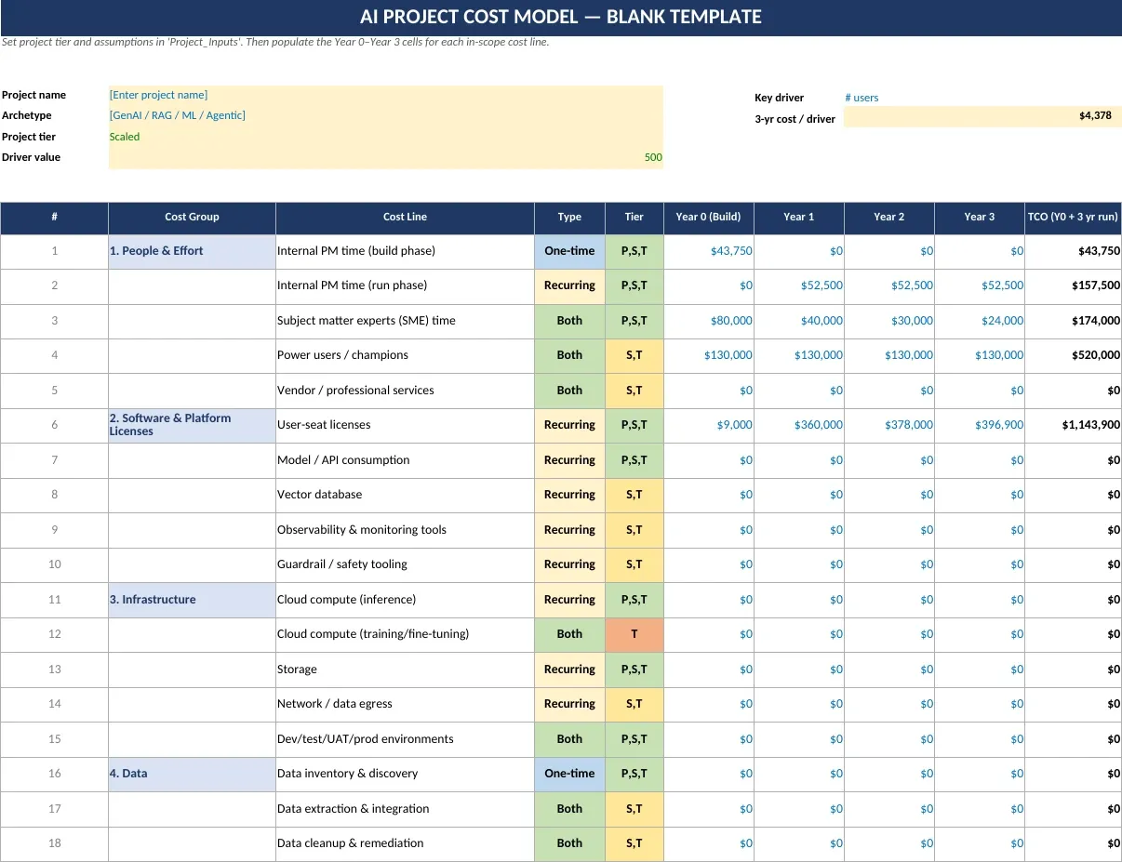Select the 'User-seat licenses' cell

click(x=405, y=425)
